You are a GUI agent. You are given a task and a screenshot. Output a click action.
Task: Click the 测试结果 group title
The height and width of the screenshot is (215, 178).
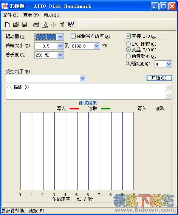coord(88,103)
